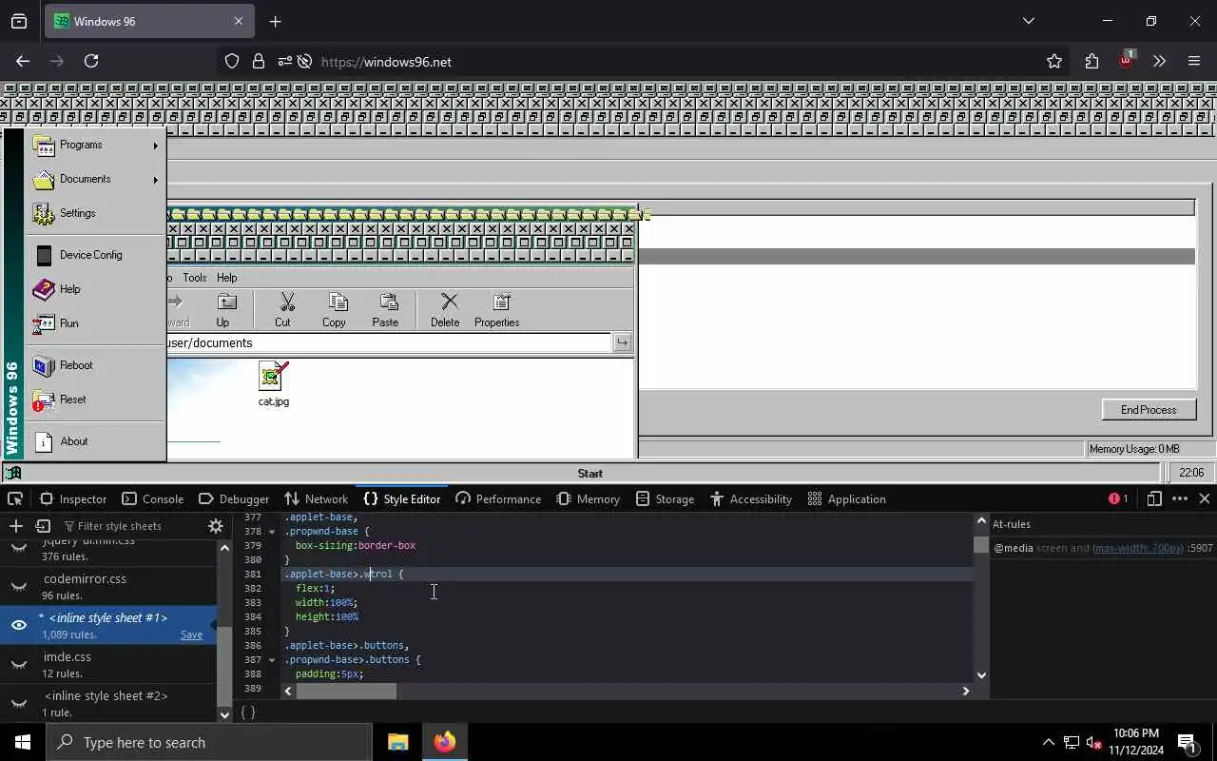The image size is (1217, 761).
Task: Click the tracking protection shield icon
Action: coord(232,61)
